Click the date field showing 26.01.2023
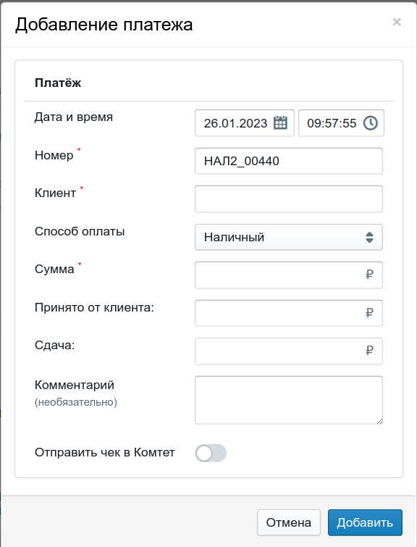417x547 pixels. 245,123
